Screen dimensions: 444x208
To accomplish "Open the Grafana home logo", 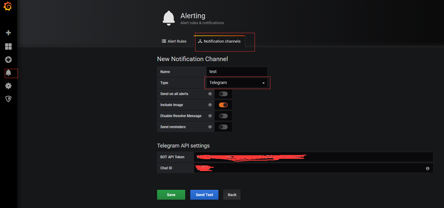I will (x=8, y=7).
